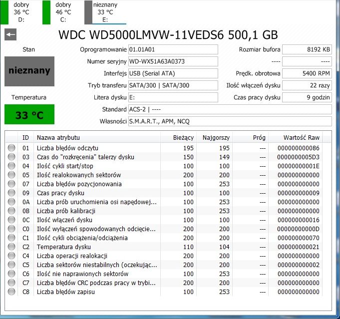This screenshot has height=319, width=340.
Task: Click status orb for 04 Ilość cykli start/stop
Action: tap(11, 166)
